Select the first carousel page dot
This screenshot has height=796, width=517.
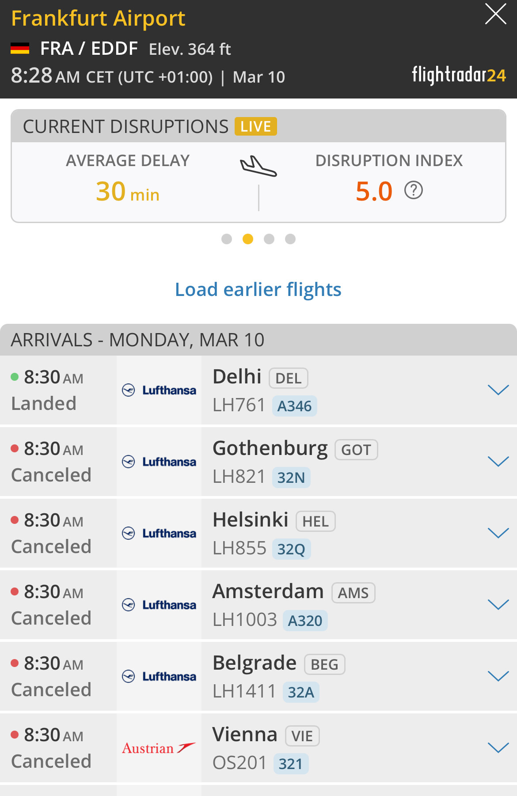tap(227, 239)
